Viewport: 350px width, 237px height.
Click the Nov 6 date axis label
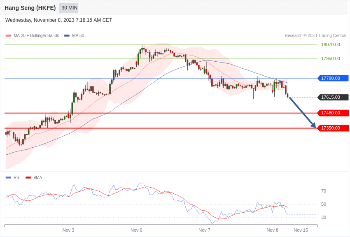pos(136,230)
